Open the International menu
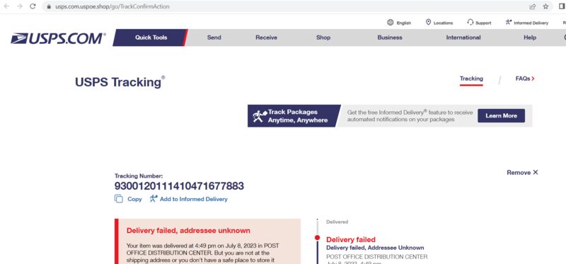Viewport: 566px width, 264px height. 463,38
